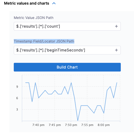This screenshot has width=134, height=133.
Task: Click the y-axis label 9
Action: [17, 87]
